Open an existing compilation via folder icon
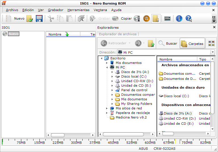The image size is (218, 152). pos(30,19)
